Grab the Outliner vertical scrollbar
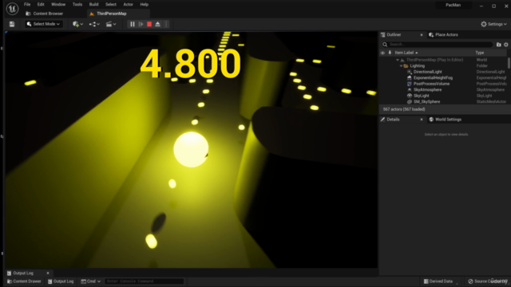The width and height of the screenshot is (511, 287). click(509, 63)
